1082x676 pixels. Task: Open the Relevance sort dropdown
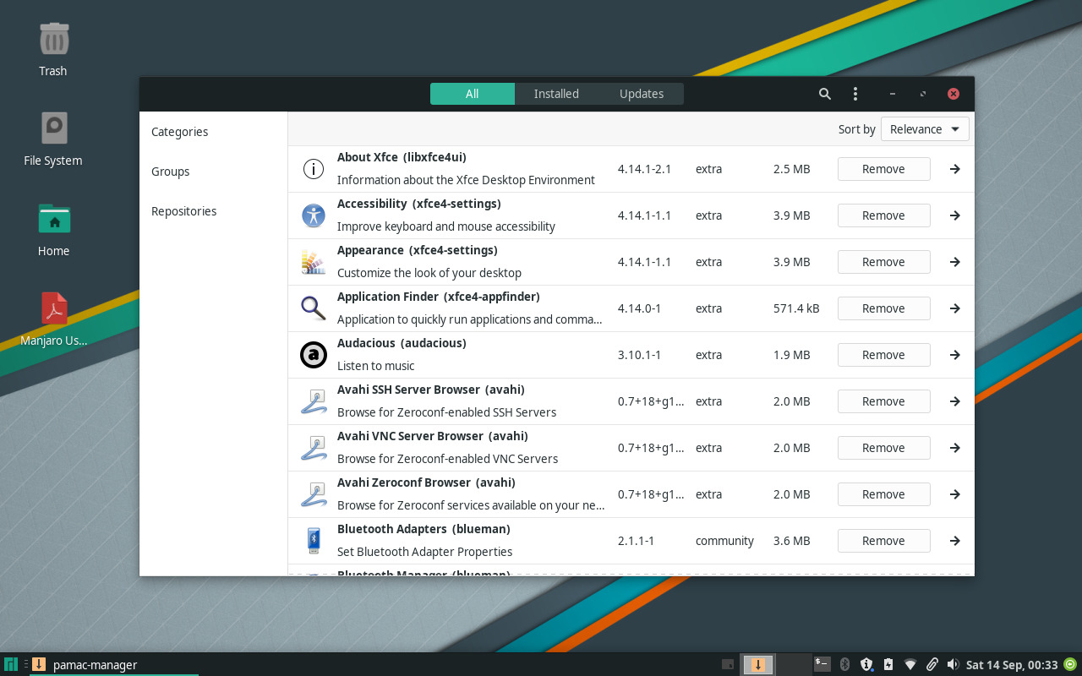coord(925,128)
